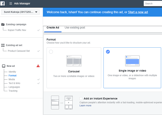The width and height of the screenshot is (162, 115).
Task: Open the Start a new ad link
Action: (x=138, y=12)
